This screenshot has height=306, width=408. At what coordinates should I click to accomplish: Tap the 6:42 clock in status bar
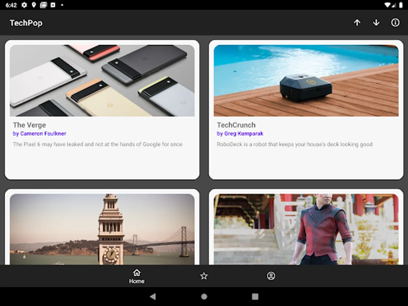(x=11, y=5)
